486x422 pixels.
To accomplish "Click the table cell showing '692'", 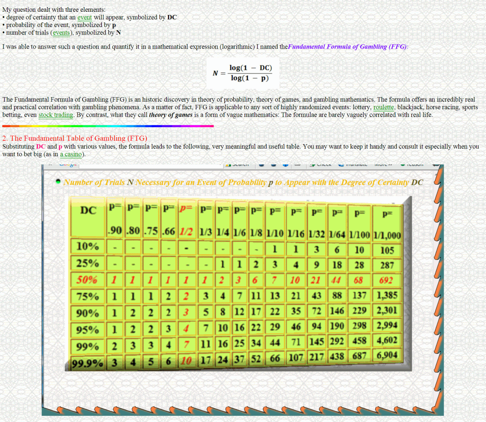I will click(386, 280).
